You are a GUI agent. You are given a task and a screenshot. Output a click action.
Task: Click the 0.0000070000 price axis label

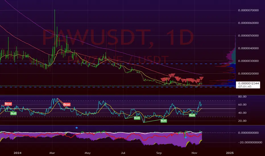pyautogui.click(x=248, y=10)
